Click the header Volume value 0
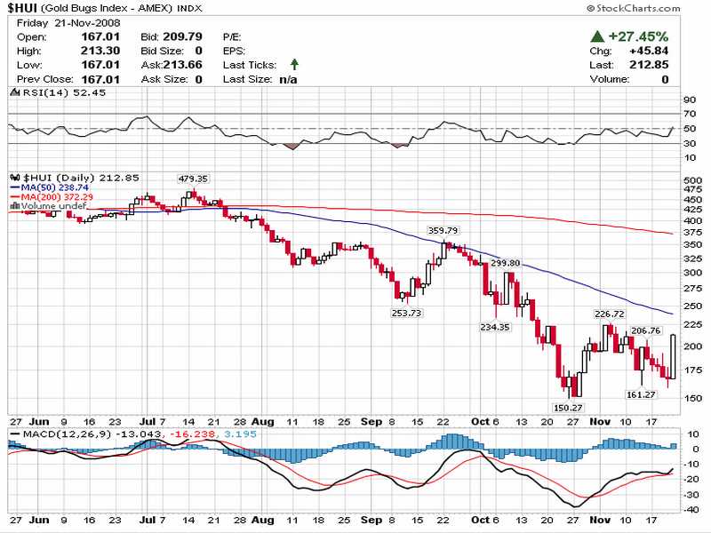 click(x=665, y=79)
